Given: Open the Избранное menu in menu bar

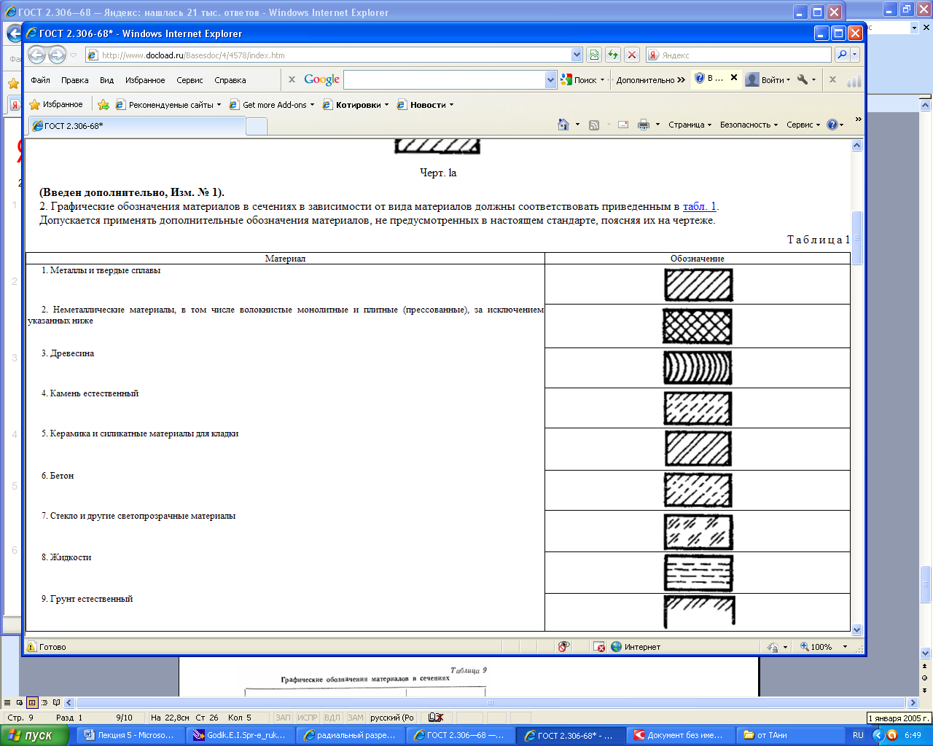Looking at the screenshot, I should point(145,80).
